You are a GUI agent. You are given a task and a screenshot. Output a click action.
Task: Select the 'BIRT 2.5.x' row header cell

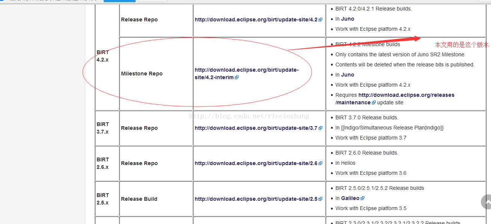point(107,199)
